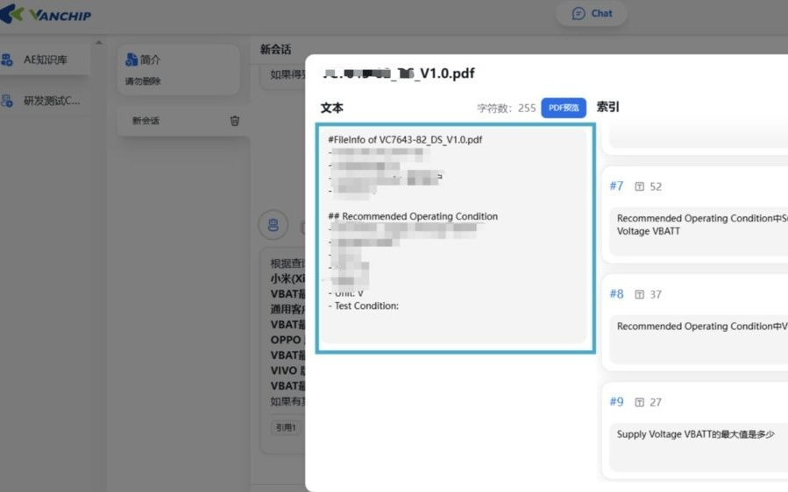
Task: Click the 研发测试C... sidebar icon
Action: click(7, 101)
